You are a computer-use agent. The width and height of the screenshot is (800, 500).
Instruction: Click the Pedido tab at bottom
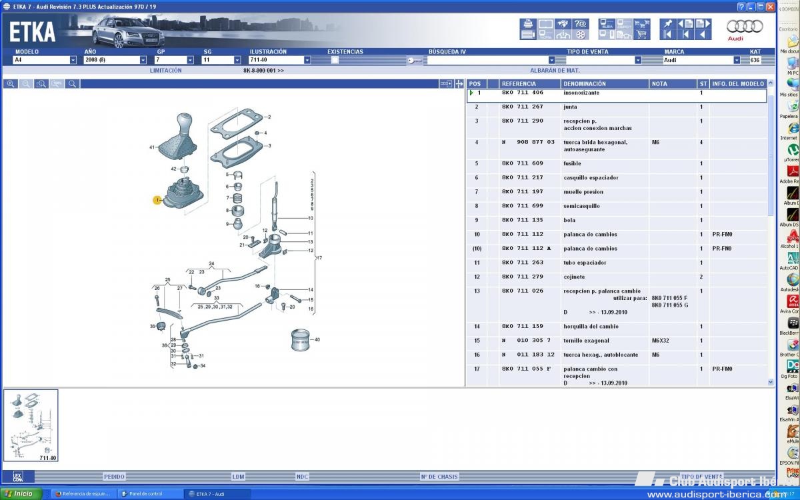[114, 477]
